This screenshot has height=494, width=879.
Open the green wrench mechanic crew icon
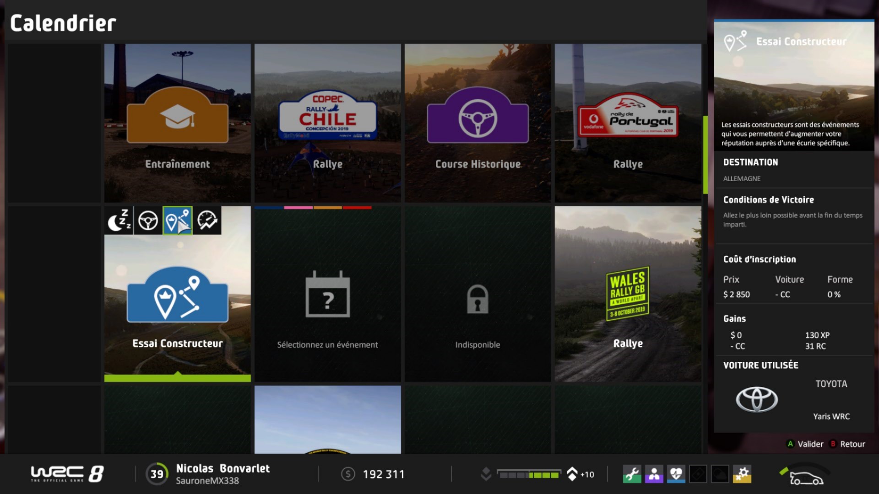point(632,474)
